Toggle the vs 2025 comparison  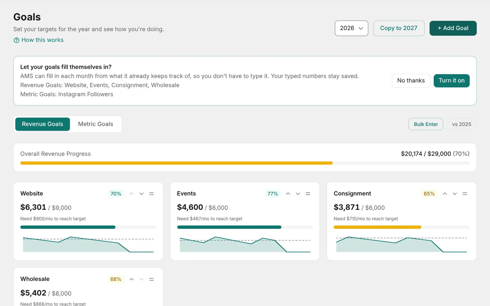pos(461,124)
